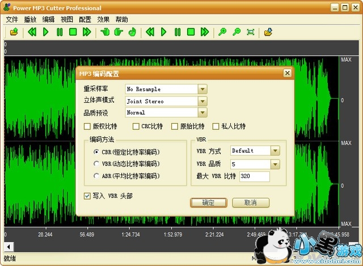Select VBR (动态比特率编码) radio button
This screenshot has width=363, height=266.
tap(96, 164)
